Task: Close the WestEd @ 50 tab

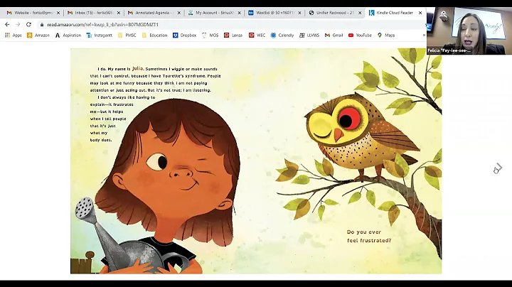Action: coord(299,13)
